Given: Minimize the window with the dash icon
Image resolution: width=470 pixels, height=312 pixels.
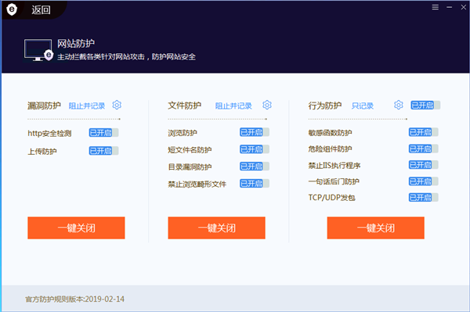Looking at the screenshot, I should click(450, 7).
